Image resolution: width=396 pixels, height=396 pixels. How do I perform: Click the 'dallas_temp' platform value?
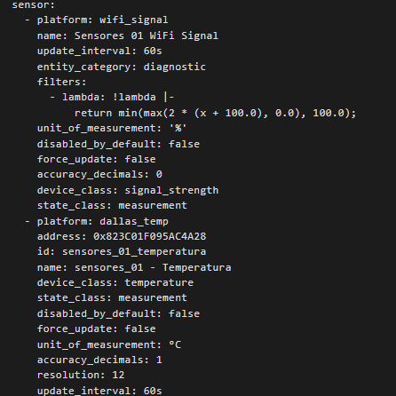click(134, 221)
